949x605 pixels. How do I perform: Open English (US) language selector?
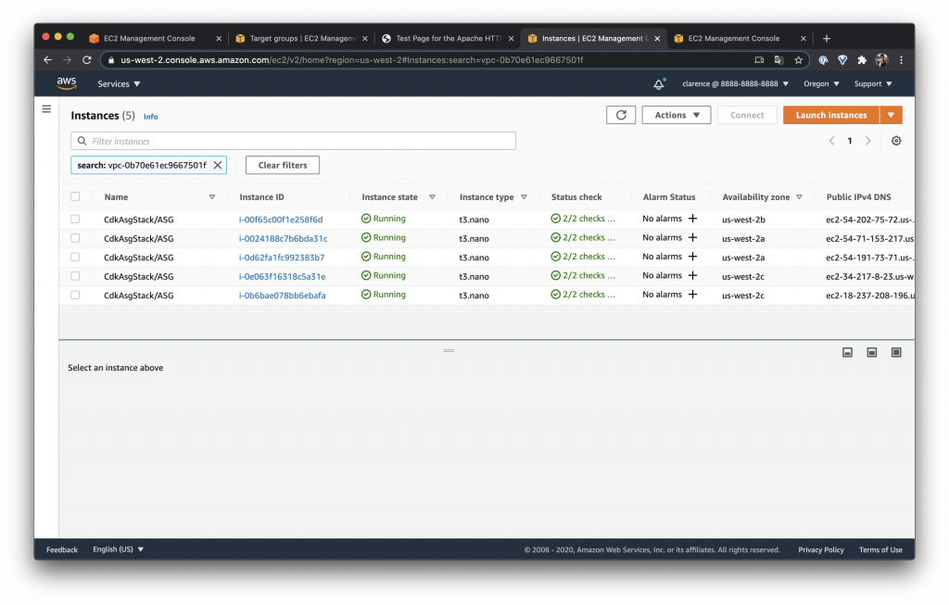coord(118,549)
